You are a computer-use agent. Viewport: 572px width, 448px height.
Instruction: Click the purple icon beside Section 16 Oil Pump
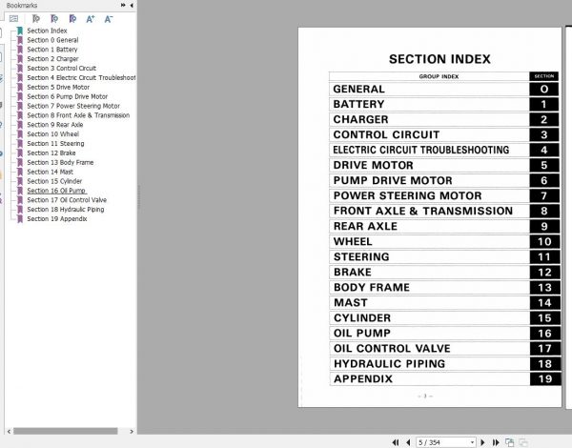click(20, 191)
